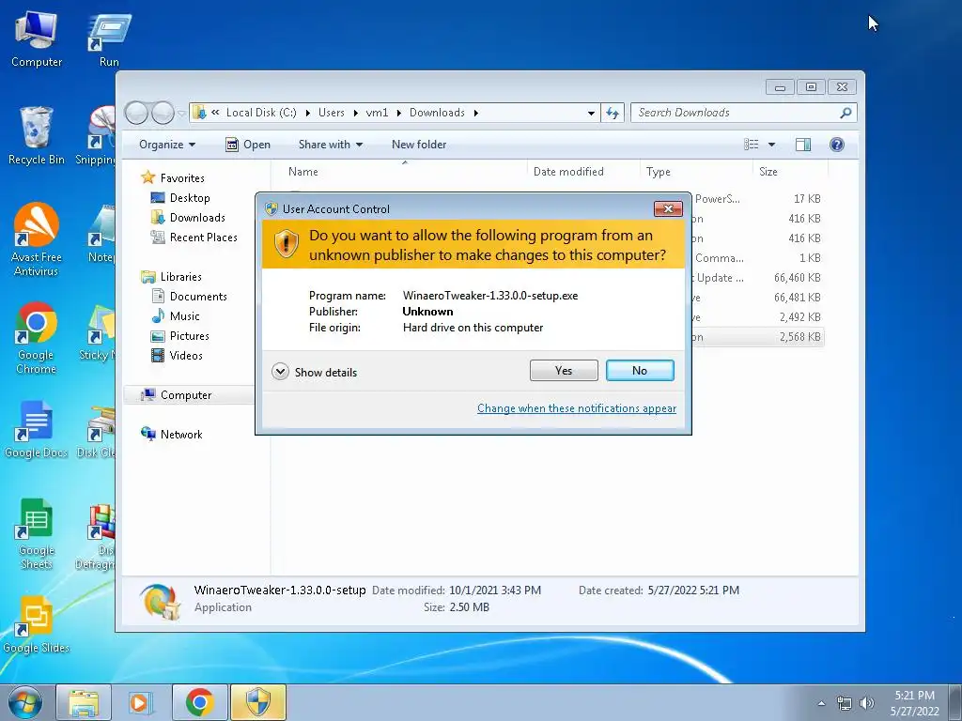This screenshot has width=962, height=721.
Task: Click UAC shield taskbar button
Action: pyautogui.click(x=257, y=702)
